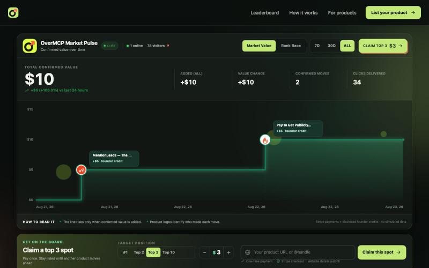The width and height of the screenshot is (429, 268).
Task: Click the globe icon in URL field
Action: coord(248,252)
